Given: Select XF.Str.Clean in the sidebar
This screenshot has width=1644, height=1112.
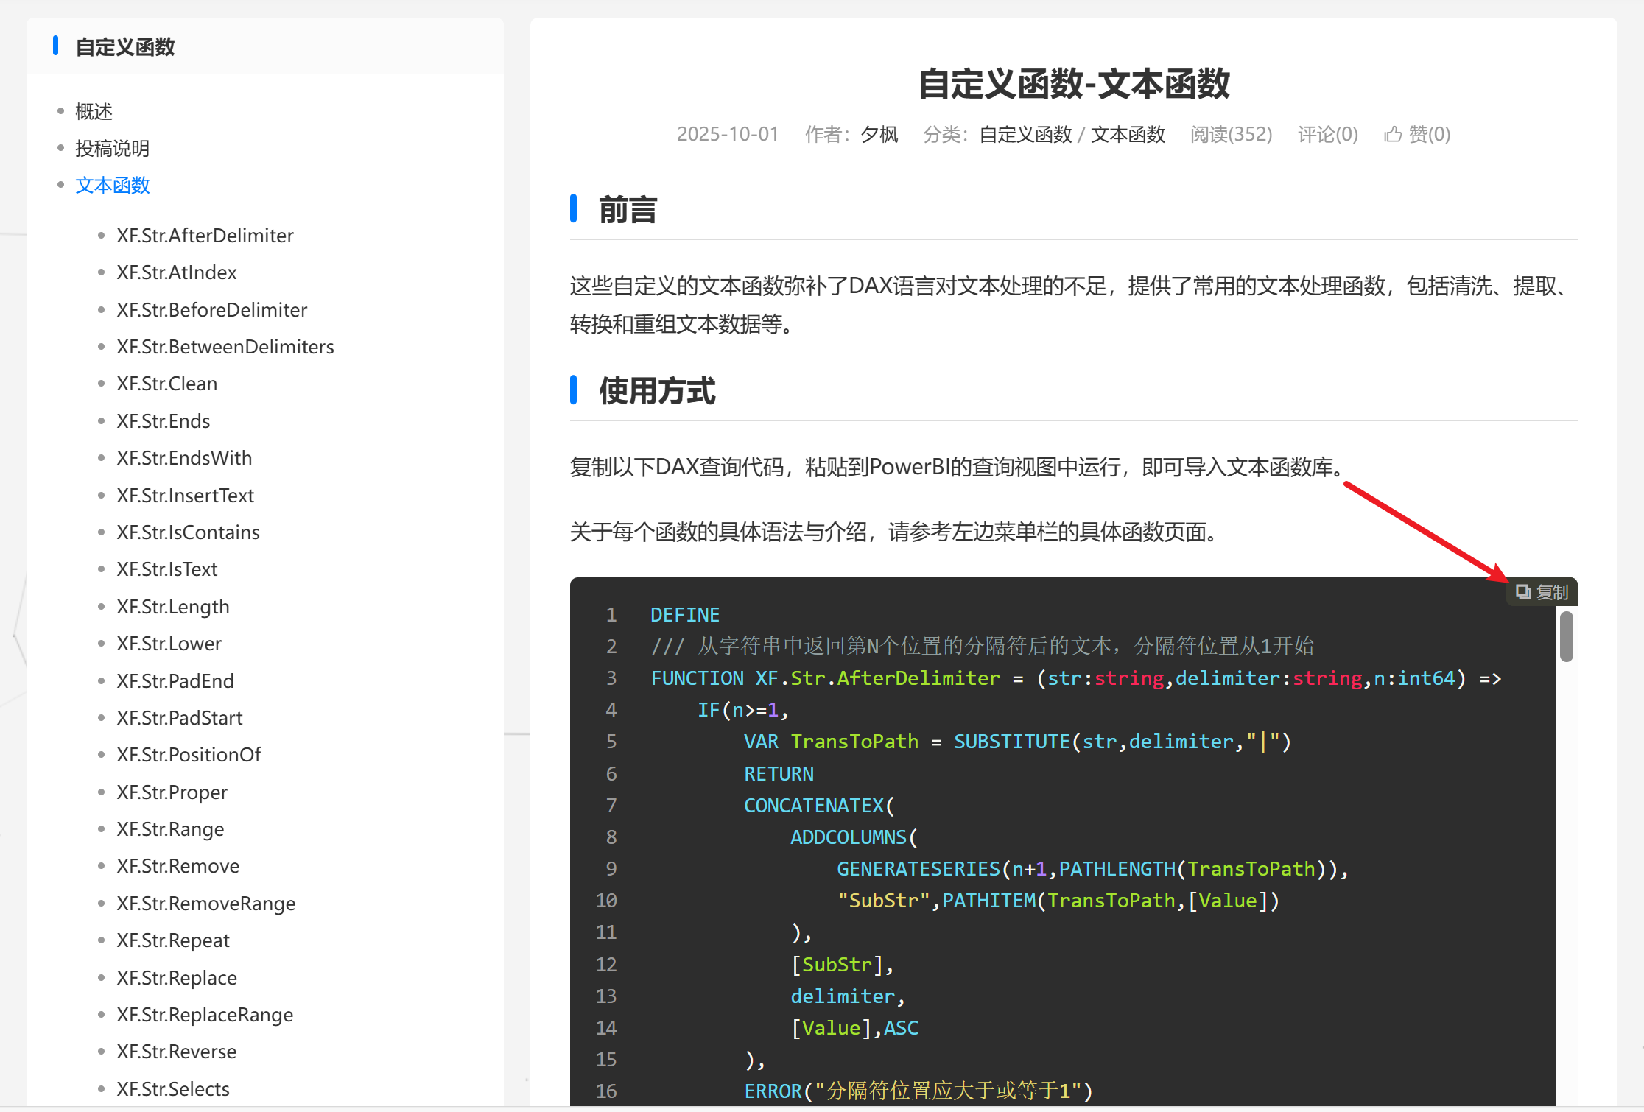Looking at the screenshot, I should pos(166,384).
